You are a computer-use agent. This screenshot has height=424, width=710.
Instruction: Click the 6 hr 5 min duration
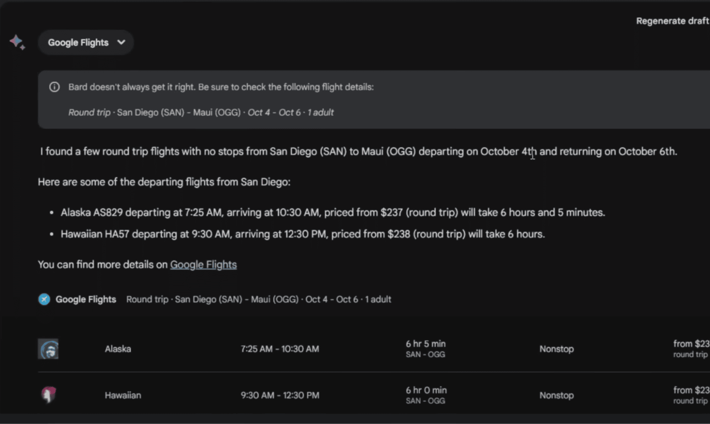[x=426, y=344]
